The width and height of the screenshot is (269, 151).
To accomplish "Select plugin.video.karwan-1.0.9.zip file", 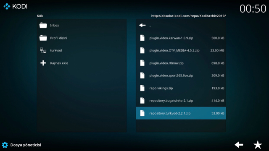I will point(181,38).
